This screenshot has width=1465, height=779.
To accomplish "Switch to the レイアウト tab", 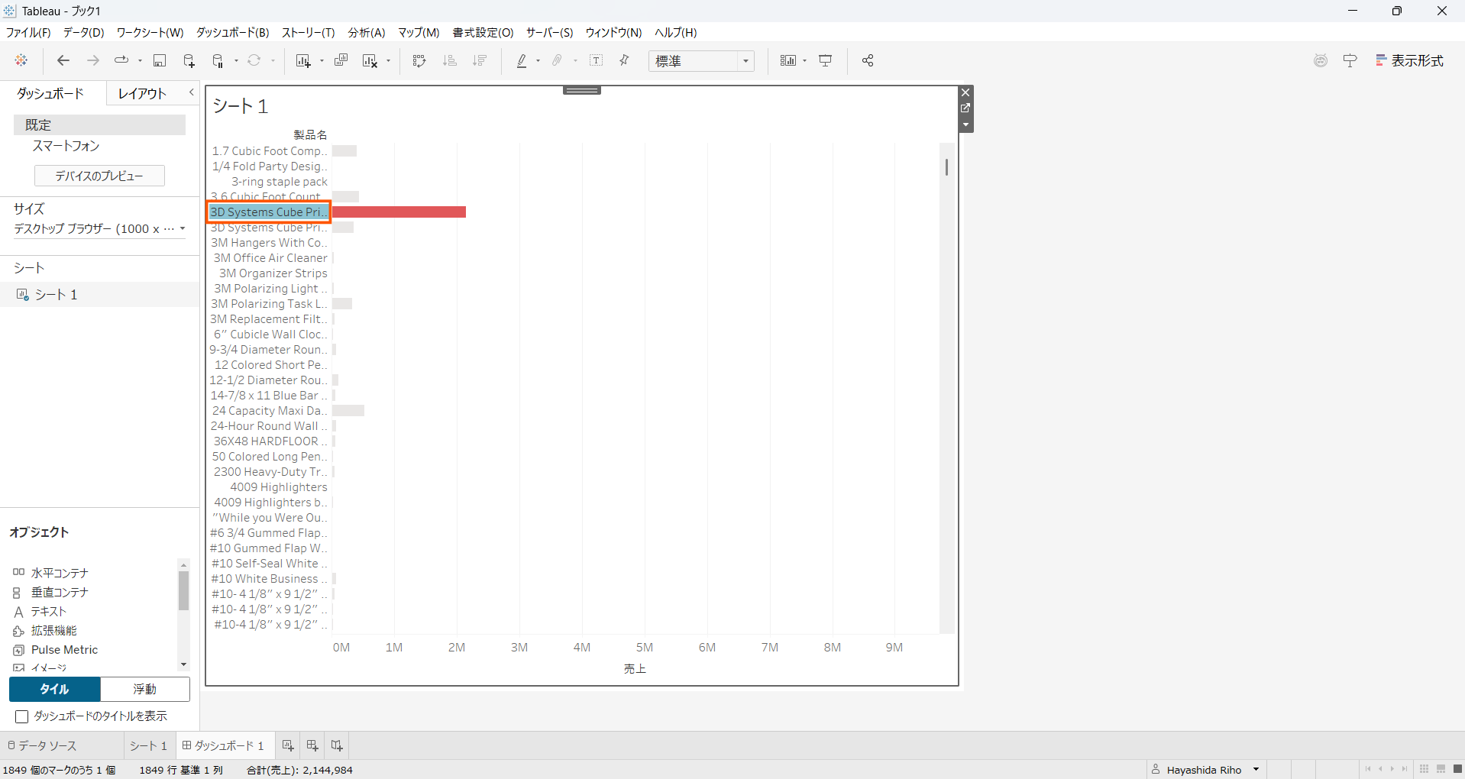I will 142,93.
